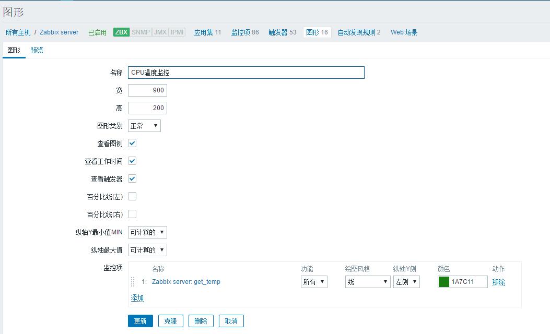Open the 触发器 53 section
Viewport: 550px width, 334px height.
(283, 32)
